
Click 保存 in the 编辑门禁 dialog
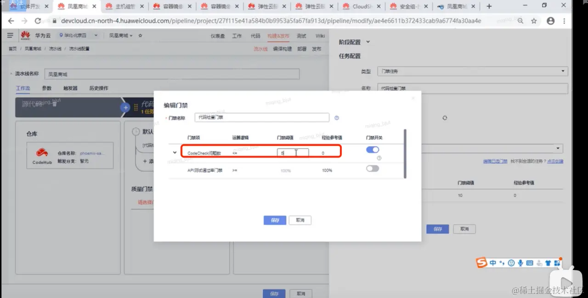(x=275, y=220)
